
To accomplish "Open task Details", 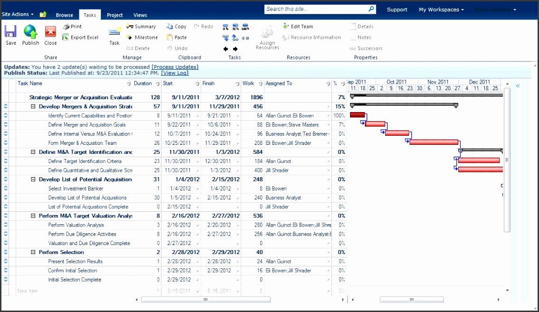I will (361, 27).
